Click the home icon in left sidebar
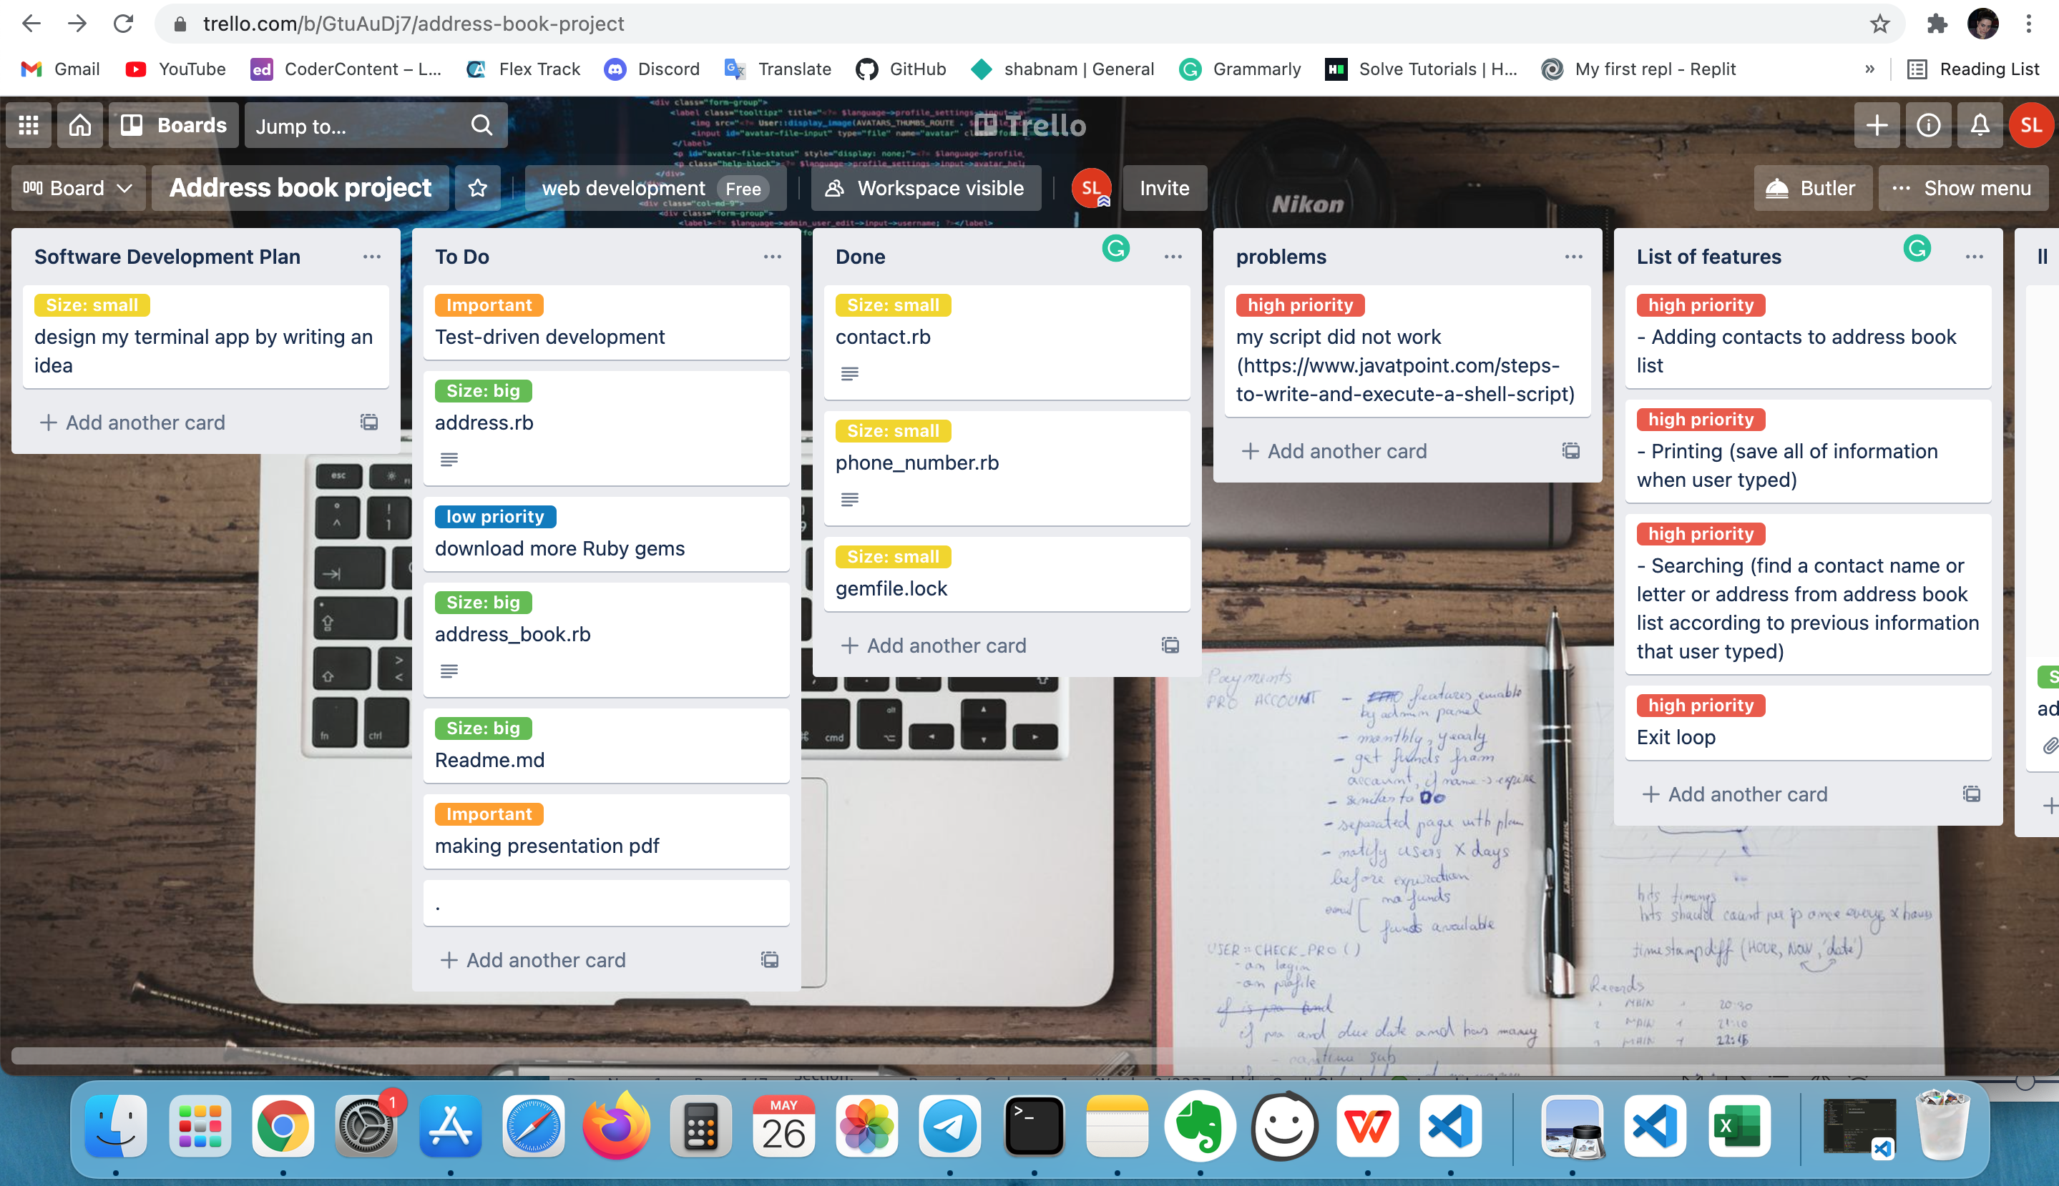2059x1186 pixels. pyautogui.click(x=79, y=126)
